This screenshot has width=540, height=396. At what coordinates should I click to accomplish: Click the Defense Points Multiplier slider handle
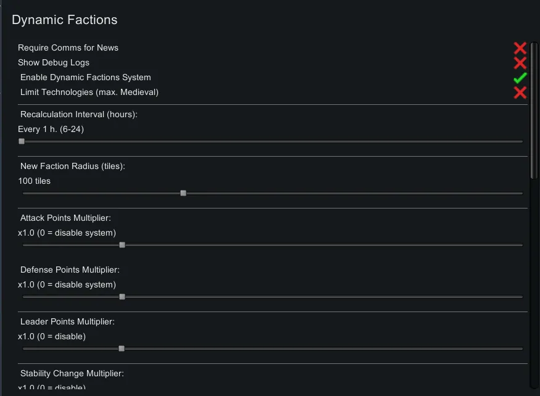pos(122,297)
